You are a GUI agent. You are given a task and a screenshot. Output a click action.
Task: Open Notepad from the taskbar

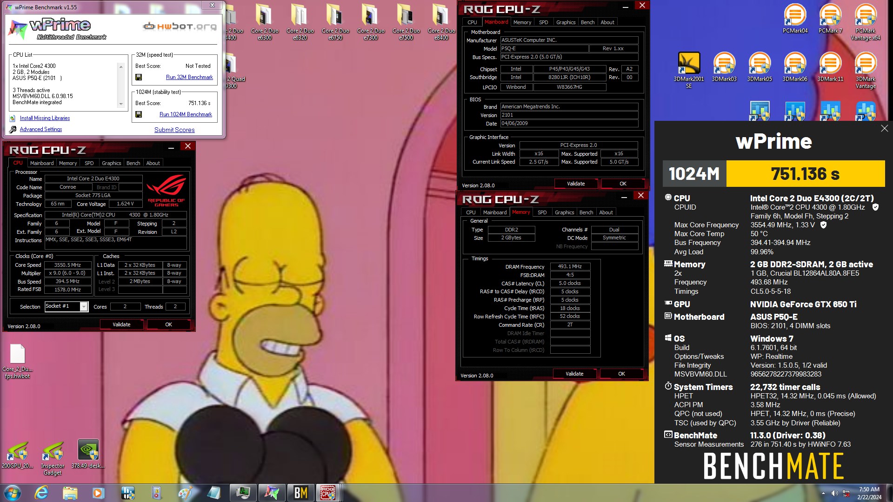(x=214, y=493)
